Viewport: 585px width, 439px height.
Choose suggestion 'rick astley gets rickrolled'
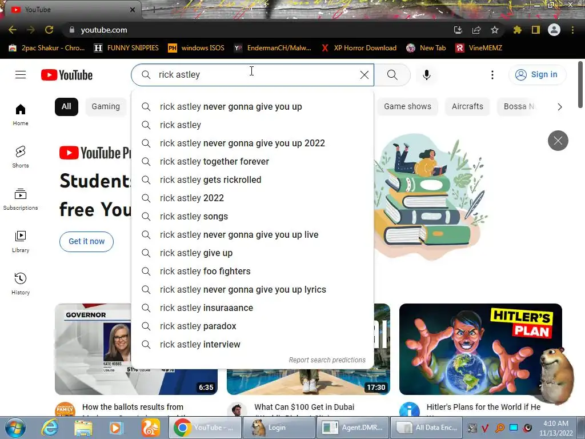coord(253,180)
